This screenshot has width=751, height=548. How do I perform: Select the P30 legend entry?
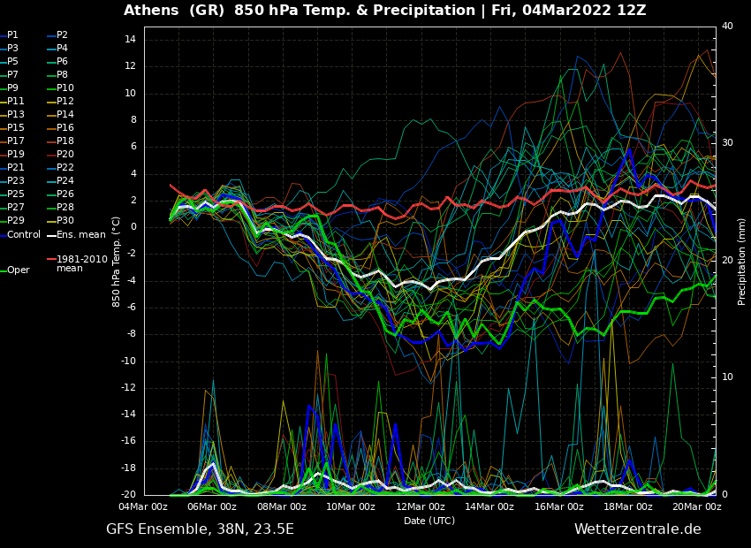(65, 220)
